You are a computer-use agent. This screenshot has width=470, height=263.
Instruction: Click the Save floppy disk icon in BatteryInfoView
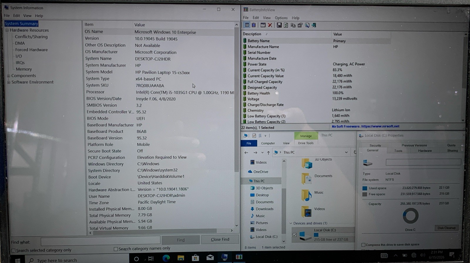(279, 25)
